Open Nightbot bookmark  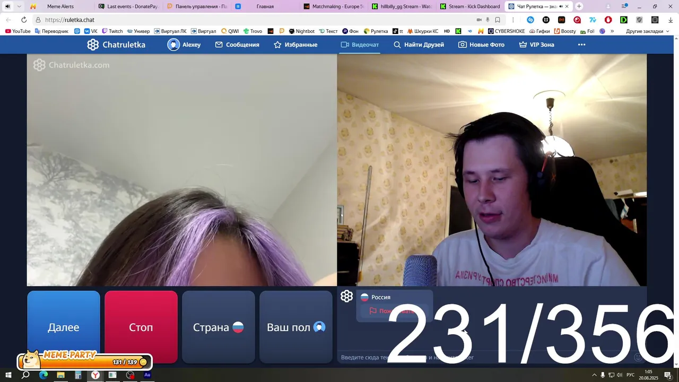pos(301,31)
